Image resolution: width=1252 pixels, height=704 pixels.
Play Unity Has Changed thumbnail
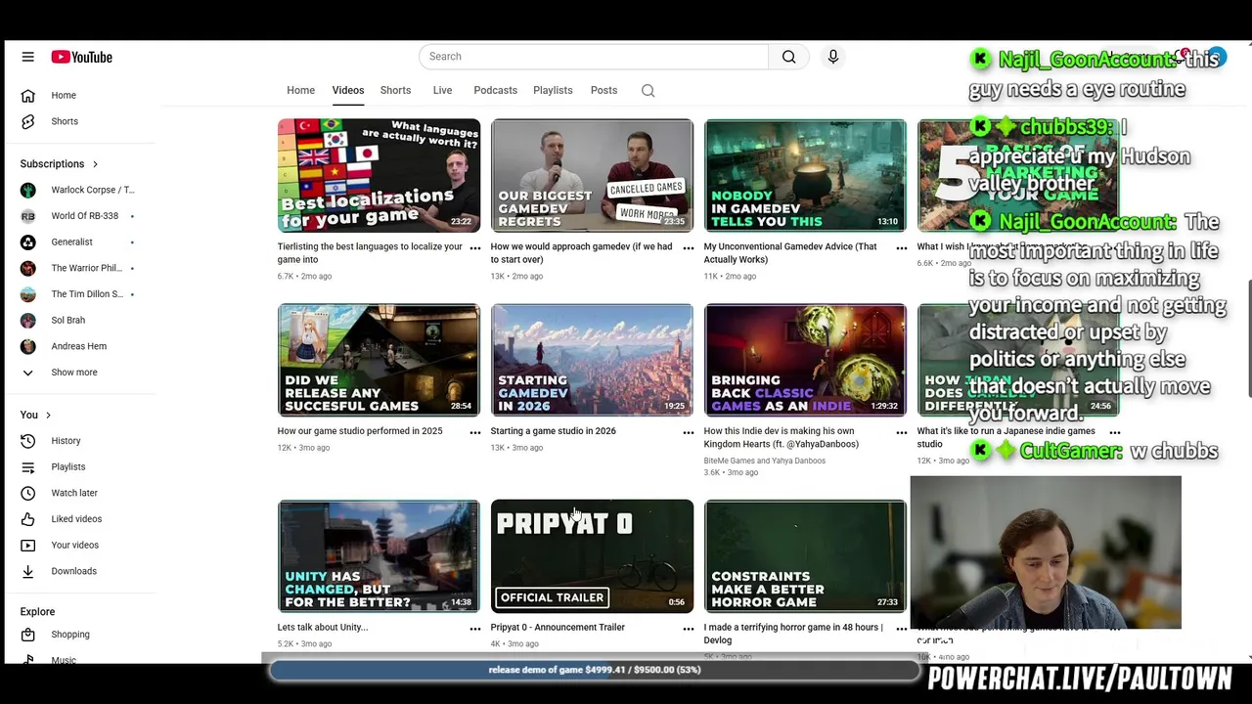379,556
